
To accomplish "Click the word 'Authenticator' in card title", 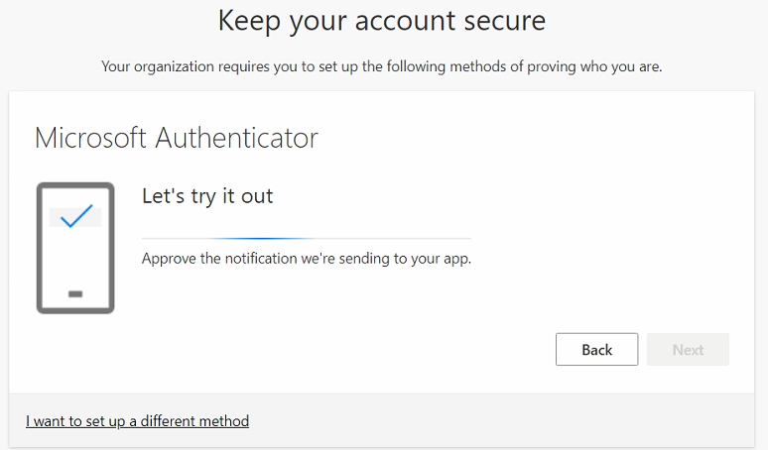I will (x=236, y=138).
